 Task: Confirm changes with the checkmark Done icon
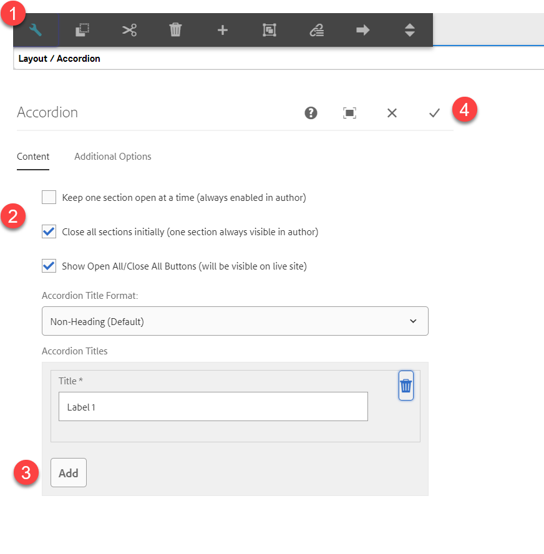point(434,113)
